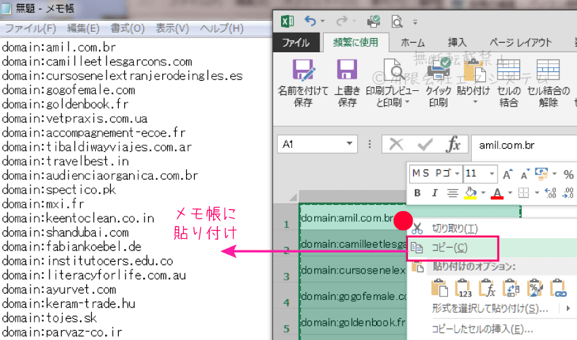Switch to the ページ レイアウト ribbon tab
Image resolution: width=577 pixels, height=340 pixels.
(x=521, y=43)
